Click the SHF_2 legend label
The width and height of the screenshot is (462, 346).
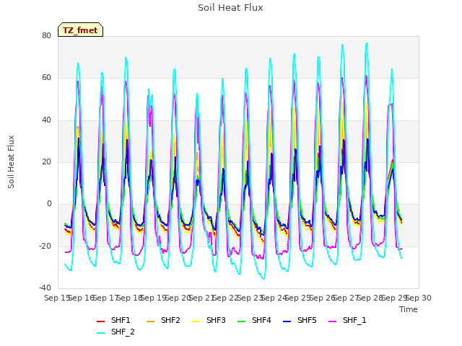tap(123, 332)
